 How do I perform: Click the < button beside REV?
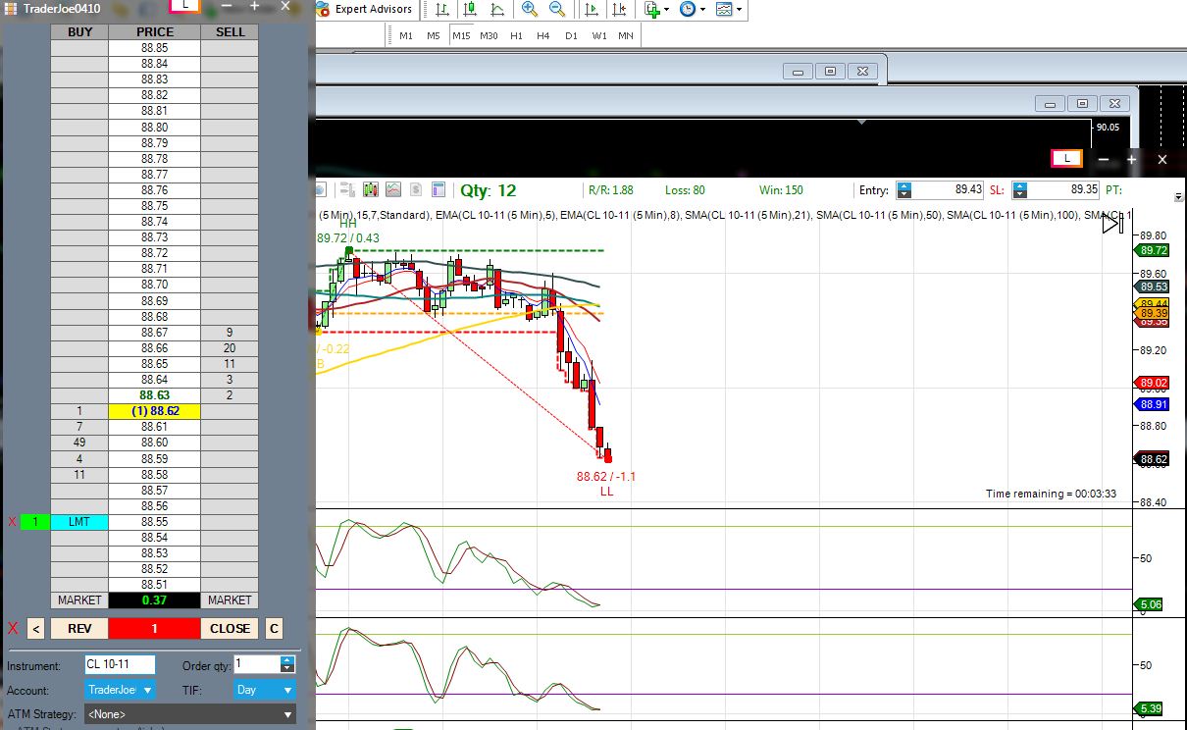click(35, 629)
